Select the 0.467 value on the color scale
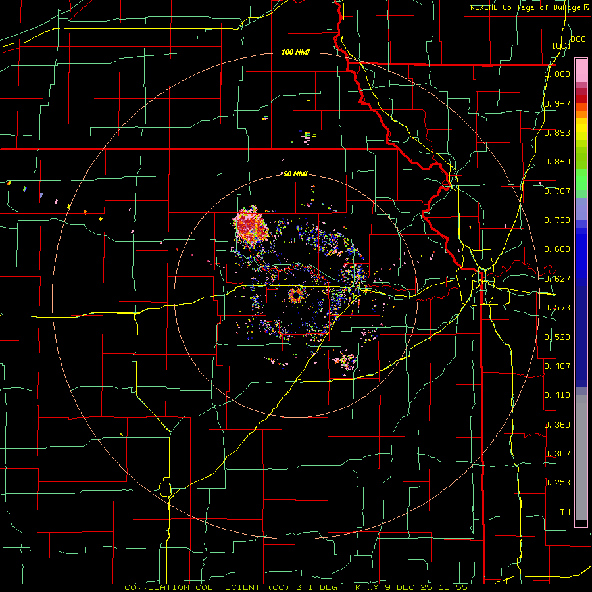This screenshot has width=592, height=592. click(557, 366)
